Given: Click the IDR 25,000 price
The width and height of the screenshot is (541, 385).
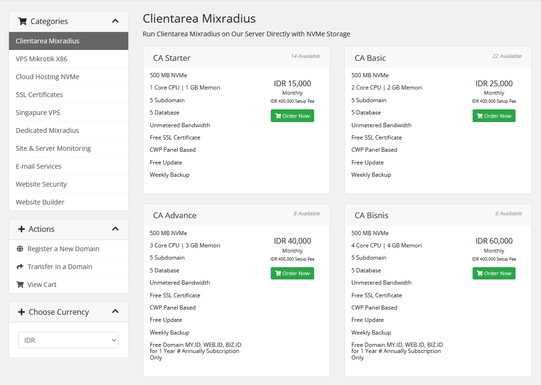Looking at the screenshot, I should [x=494, y=83].
